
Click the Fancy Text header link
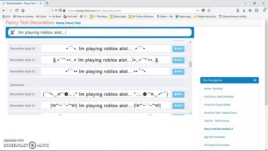(x=73, y=23)
